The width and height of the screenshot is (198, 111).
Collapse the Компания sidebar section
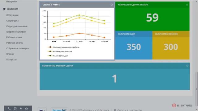coord(12,9)
